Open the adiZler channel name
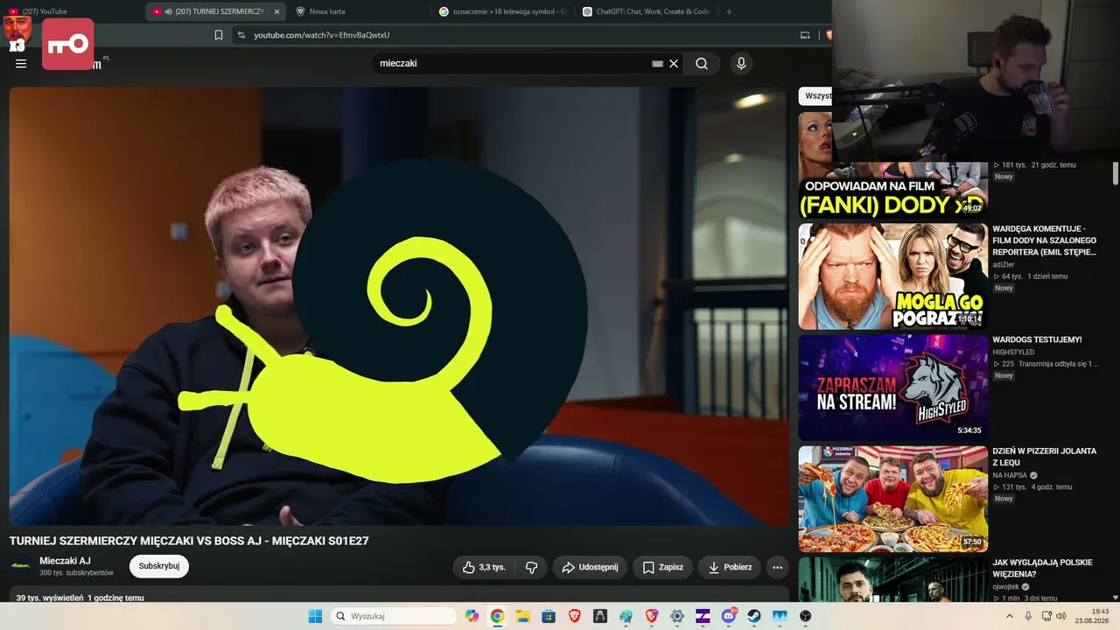The image size is (1120, 630). [x=1004, y=264]
